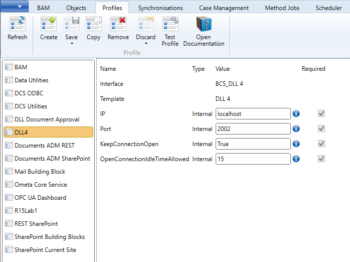Viewport: 350px width, 262px height.
Task: Toggle Required checkbox for Port
Action: [321, 128]
